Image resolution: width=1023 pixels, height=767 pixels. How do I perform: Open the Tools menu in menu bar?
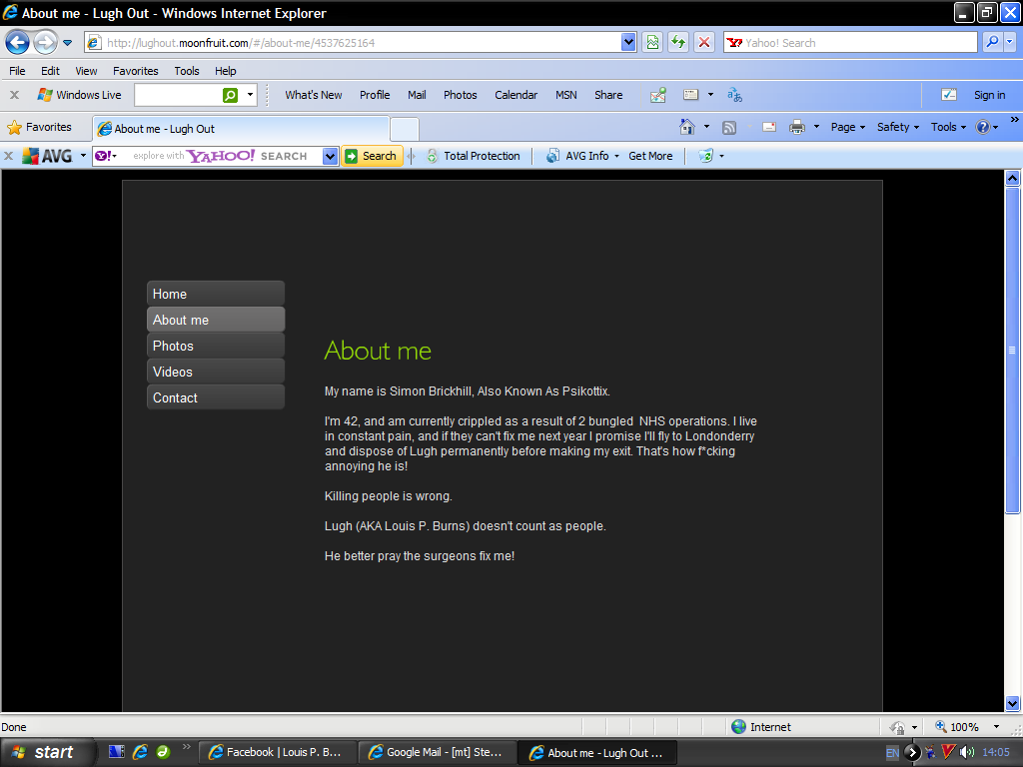tap(186, 71)
